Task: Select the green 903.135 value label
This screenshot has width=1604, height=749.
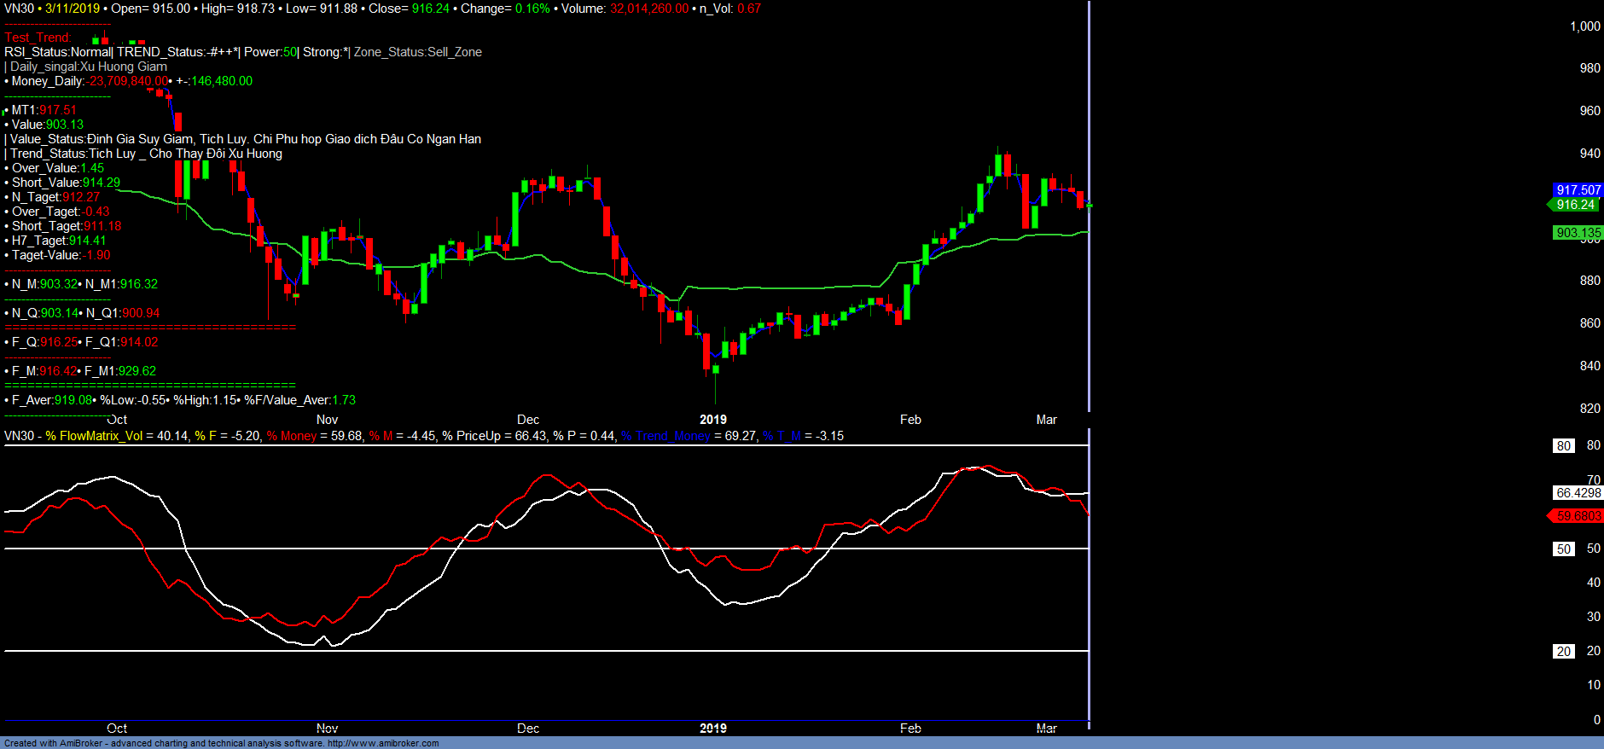Action: click(x=1578, y=233)
